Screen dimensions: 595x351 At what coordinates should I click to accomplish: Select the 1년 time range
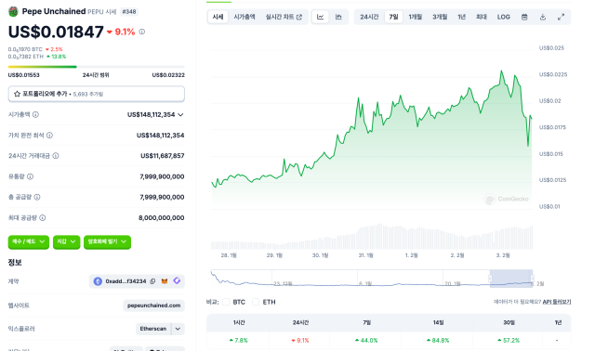(461, 17)
